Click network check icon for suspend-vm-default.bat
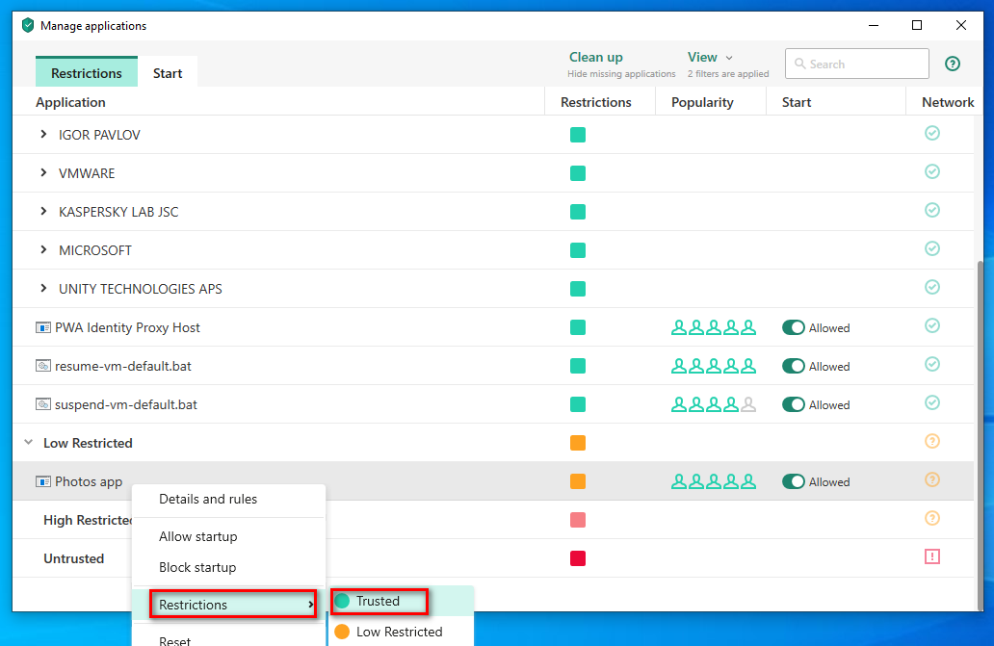 (932, 402)
